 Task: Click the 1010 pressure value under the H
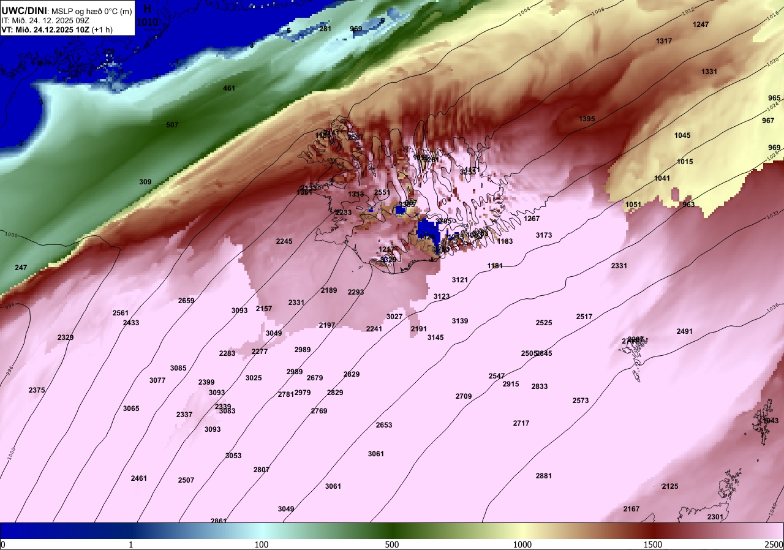(147, 23)
